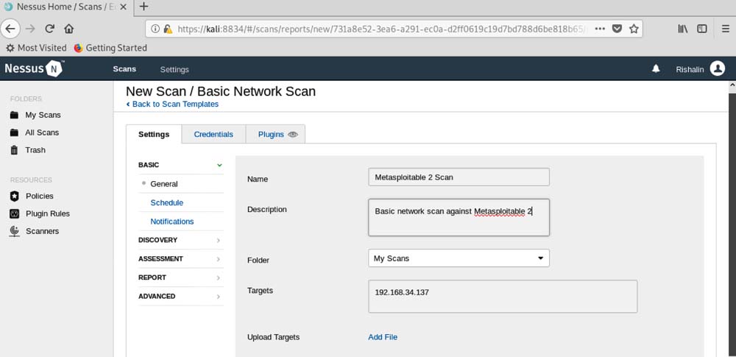Open Policies in the sidebar
The image size is (736, 357).
coord(39,196)
